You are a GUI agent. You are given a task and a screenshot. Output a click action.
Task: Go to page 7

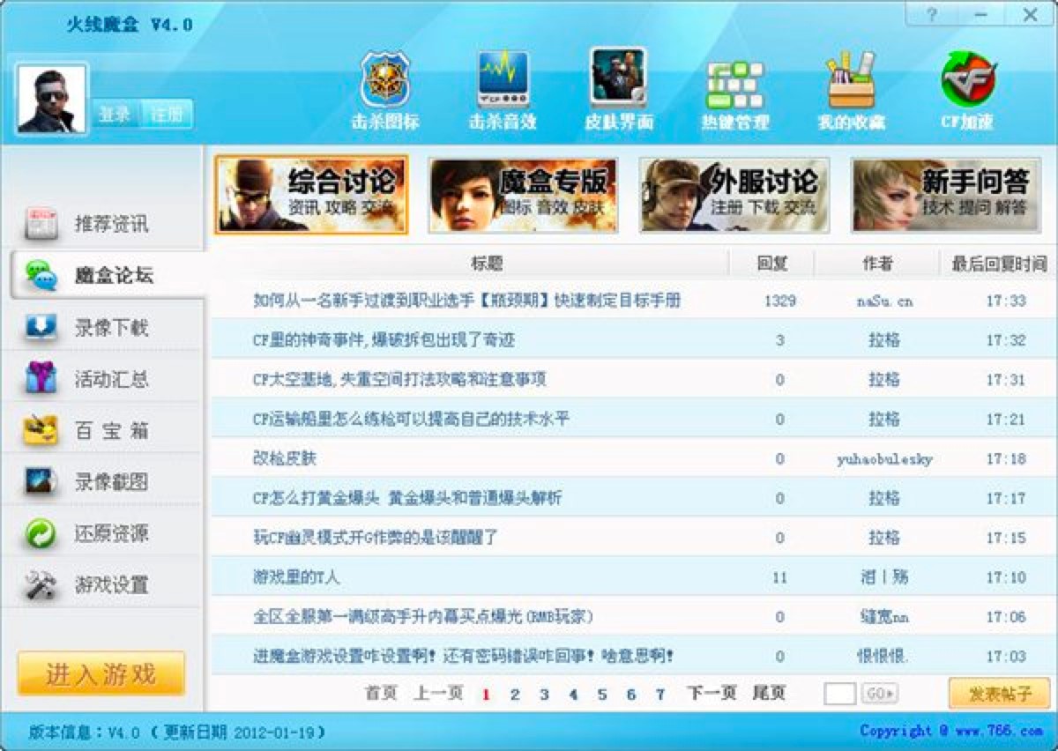click(660, 695)
